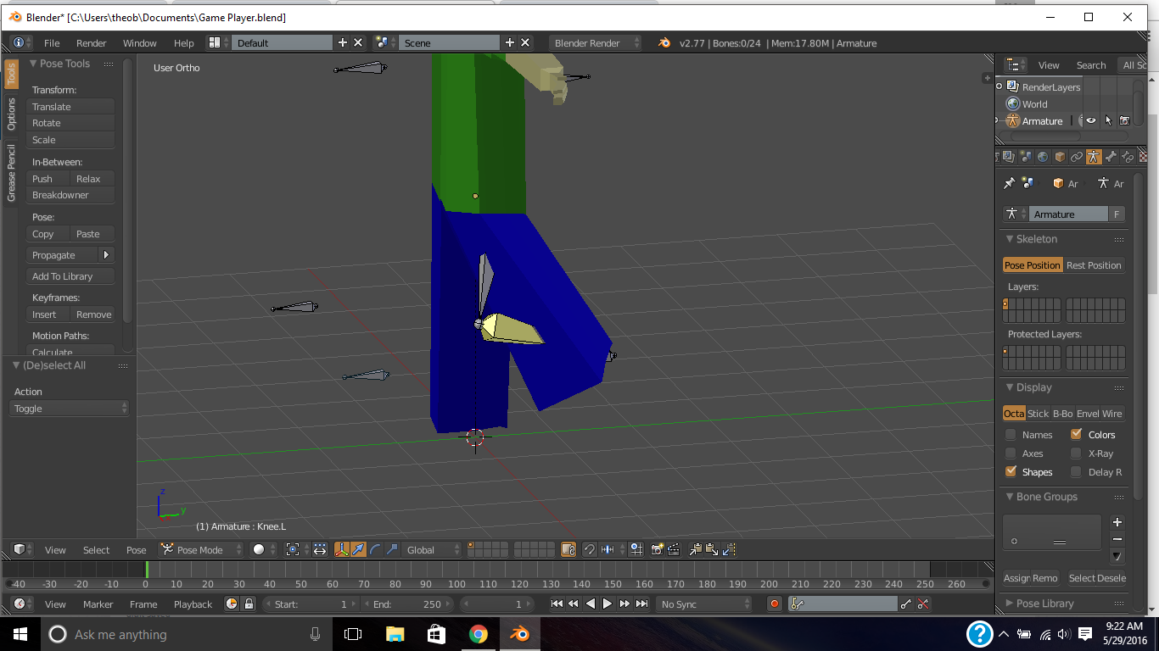Click the insert keyframes key icon
This screenshot has height=651, width=1159.
point(906,604)
